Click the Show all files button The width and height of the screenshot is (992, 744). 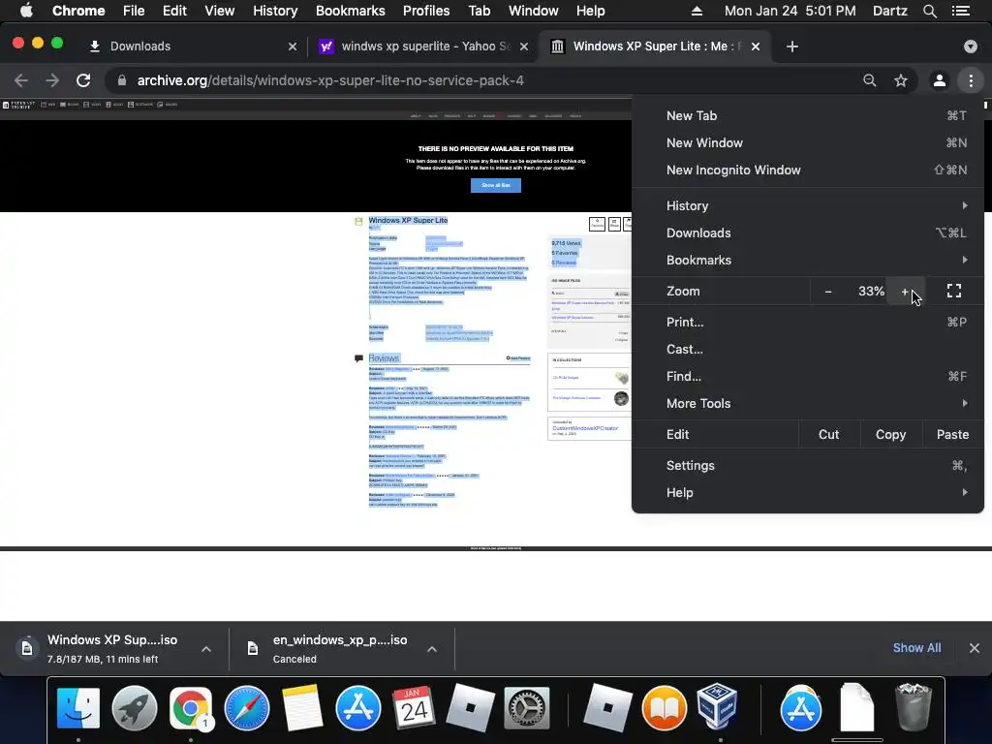coord(496,185)
